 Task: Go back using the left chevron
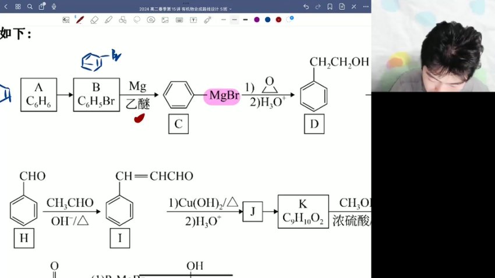[x=6, y=6]
